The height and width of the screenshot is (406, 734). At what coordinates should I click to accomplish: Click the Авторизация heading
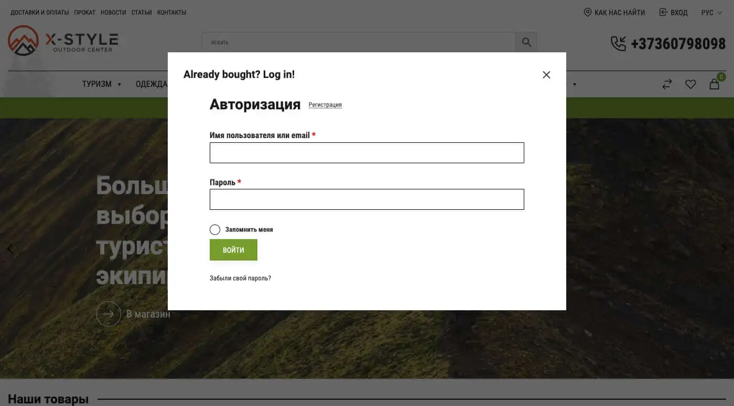point(255,105)
